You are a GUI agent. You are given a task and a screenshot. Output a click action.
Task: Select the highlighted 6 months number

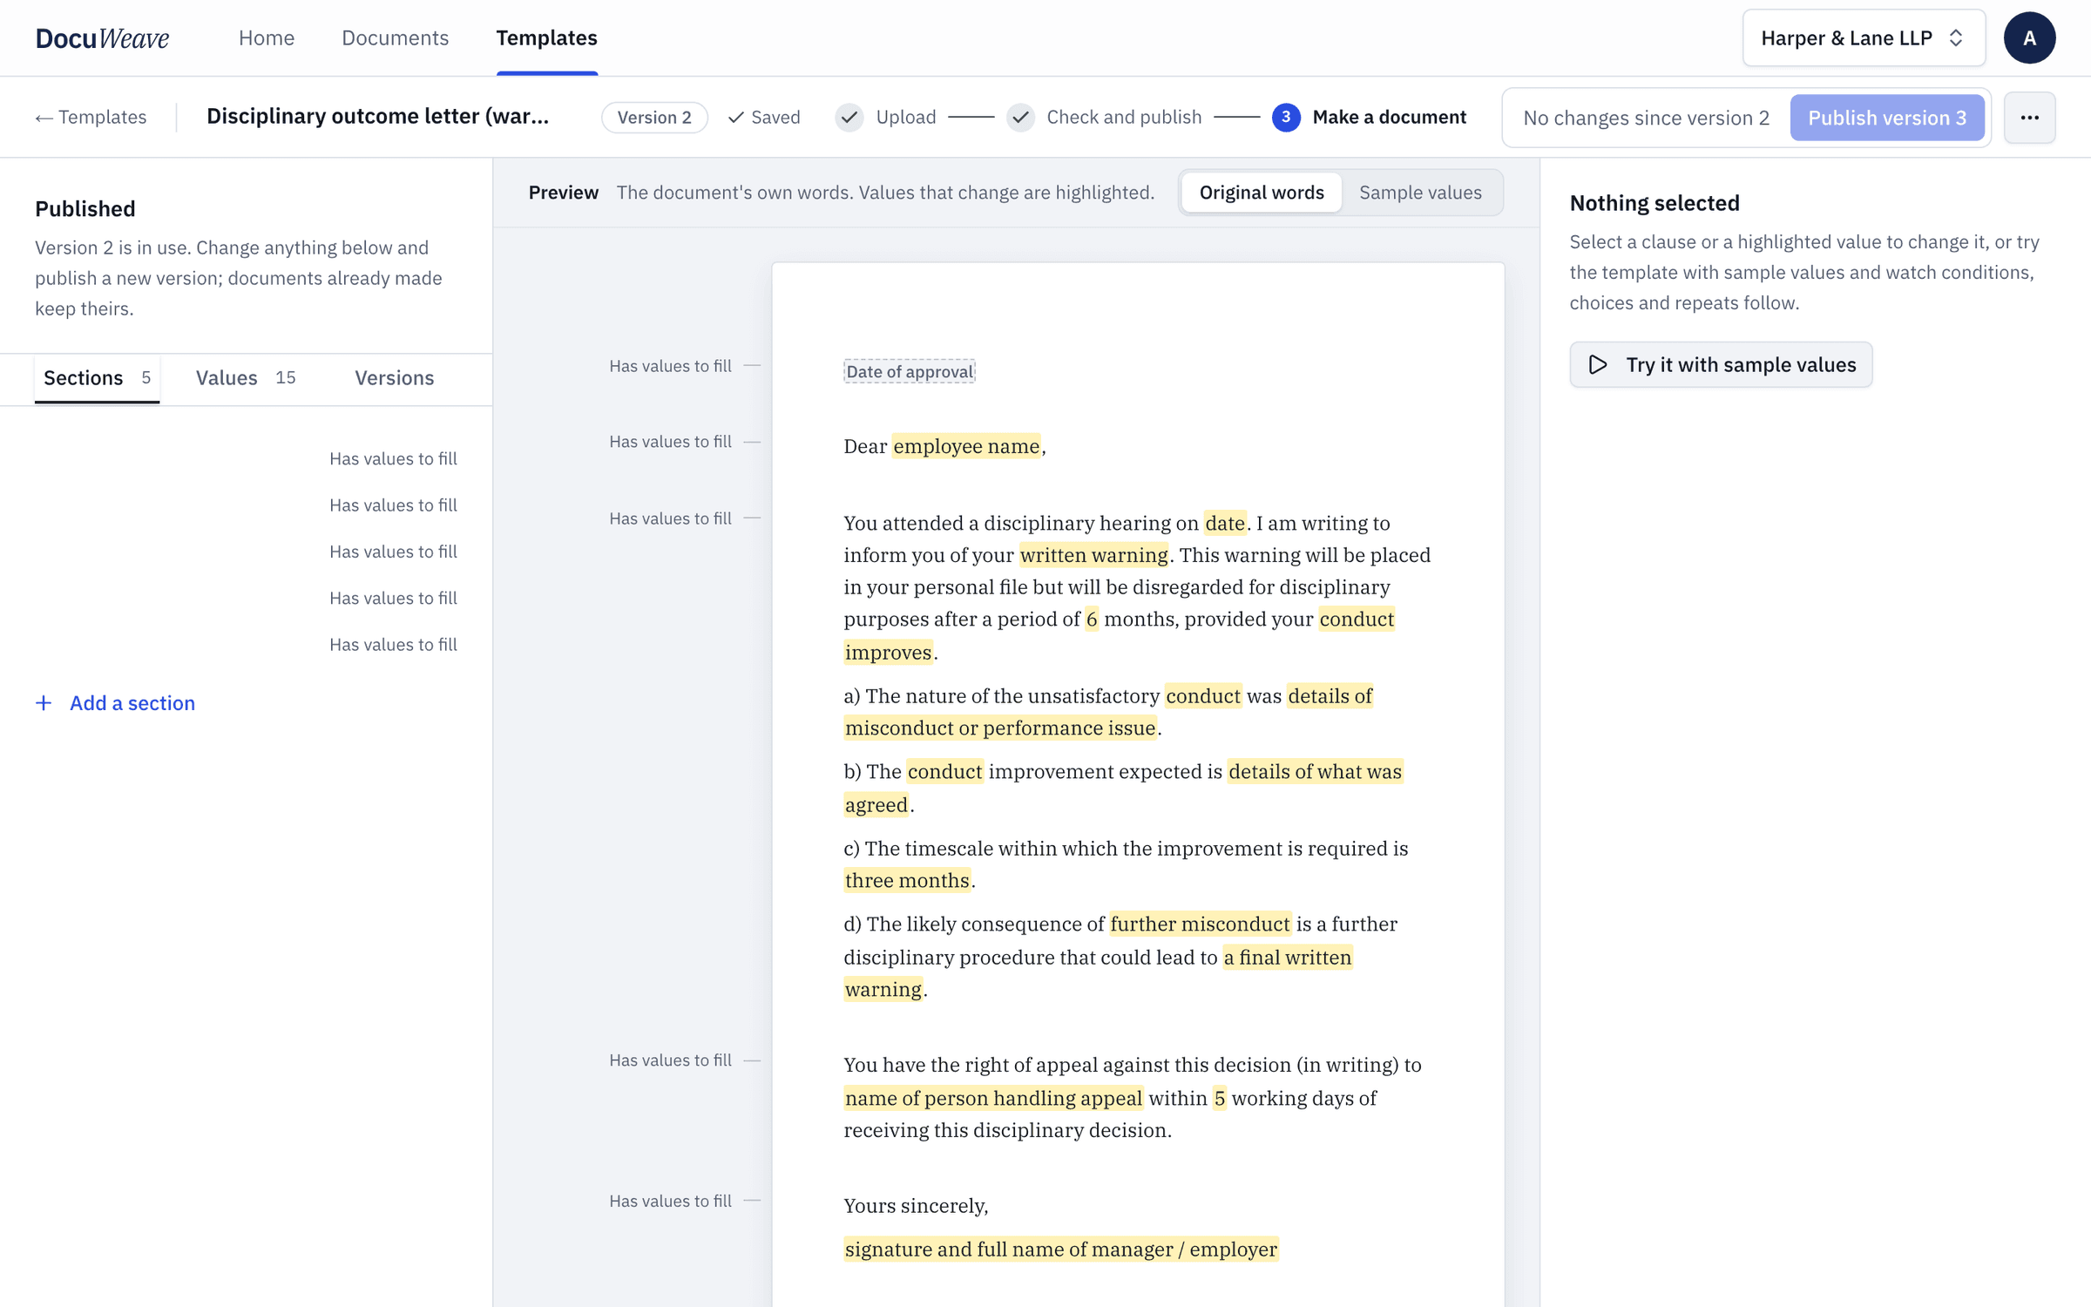1092,620
